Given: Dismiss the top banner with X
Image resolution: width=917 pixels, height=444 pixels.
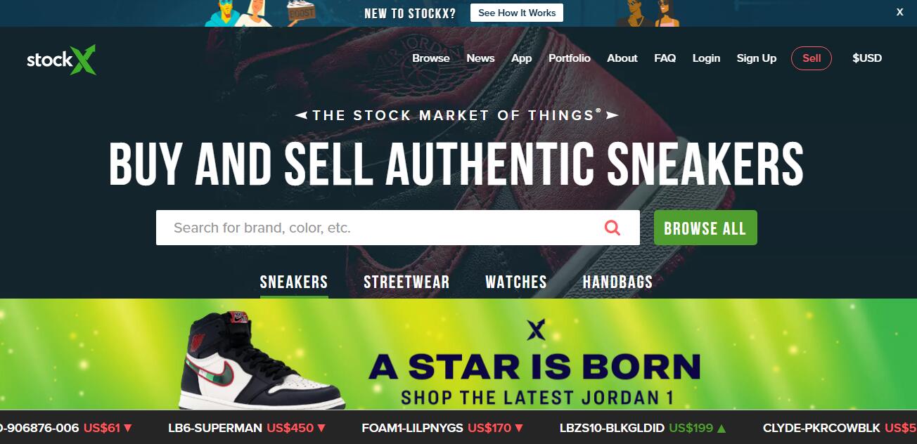Looking at the screenshot, I should [899, 12].
